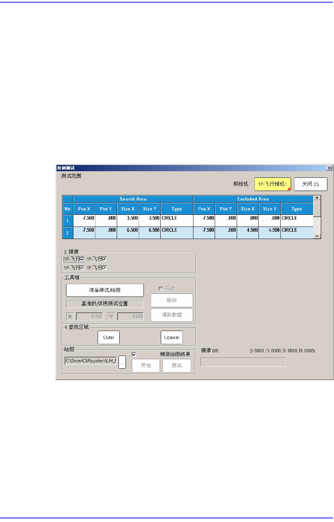Image resolution: width=334 pixels, height=522 pixels.
Task: Select row number 2 header
Action: click(x=68, y=233)
